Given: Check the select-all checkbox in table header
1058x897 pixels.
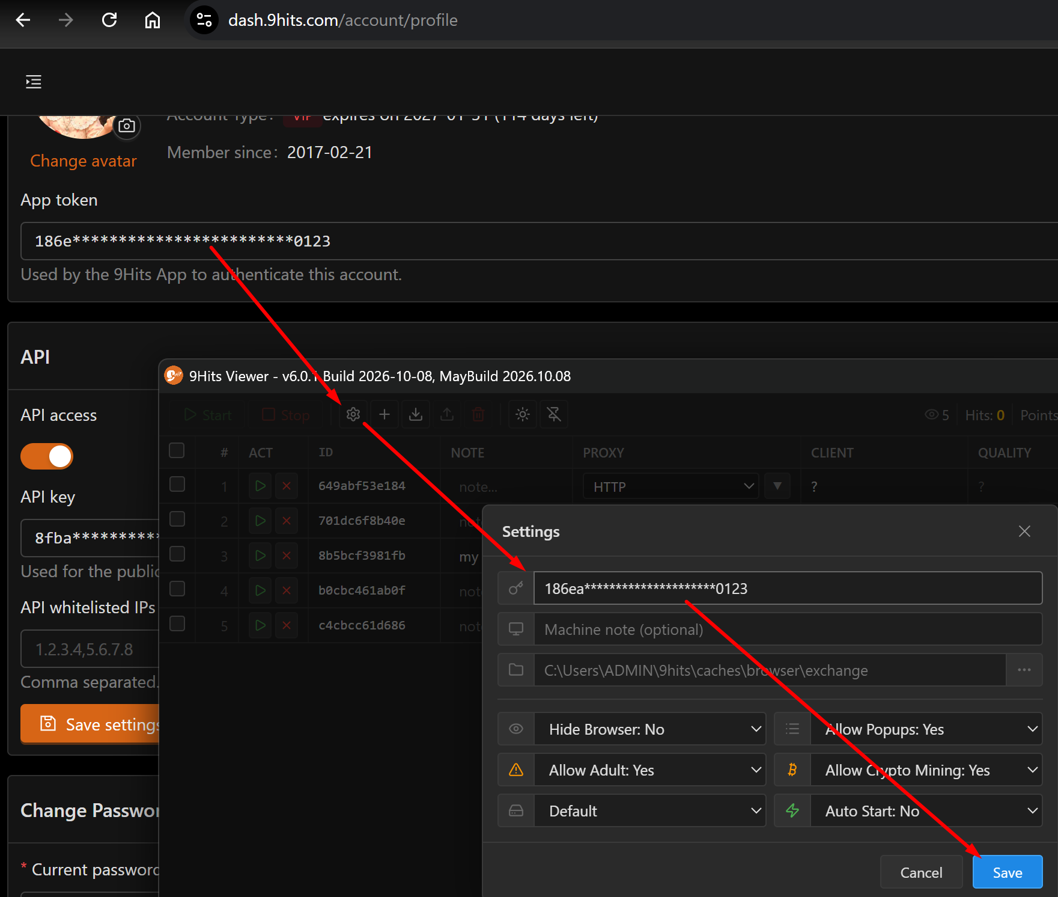Looking at the screenshot, I should 177,451.
